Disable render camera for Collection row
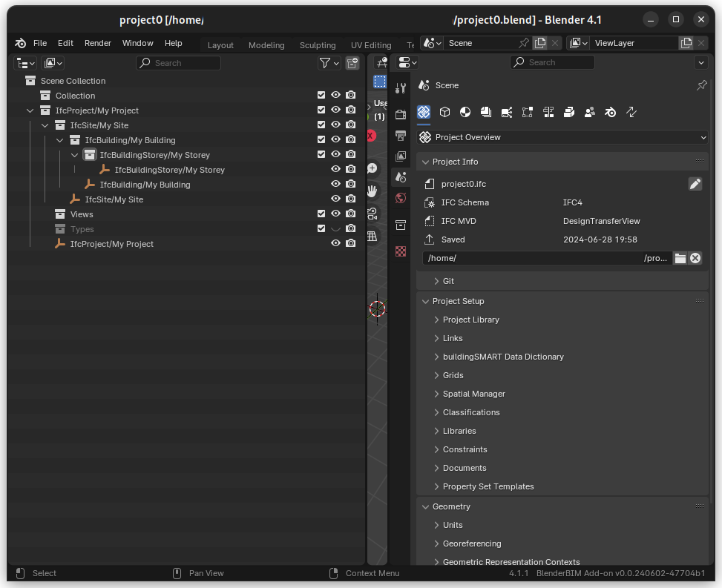This screenshot has width=722, height=588. (x=350, y=96)
